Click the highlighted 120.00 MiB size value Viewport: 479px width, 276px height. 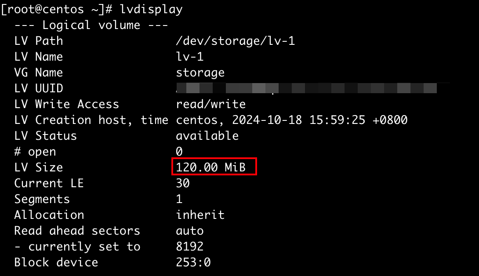point(210,167)
